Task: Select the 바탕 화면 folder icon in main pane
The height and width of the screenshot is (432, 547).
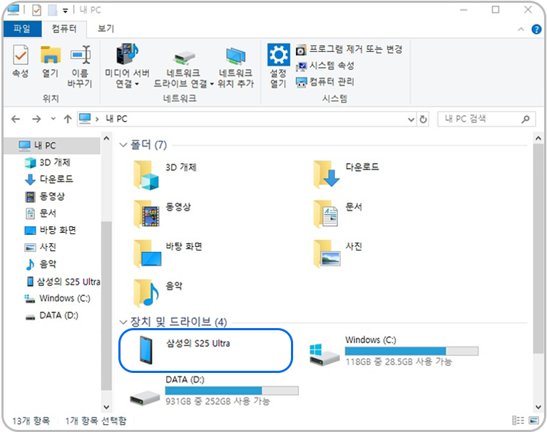Action: pyautogui.click(x=148, y=253)
